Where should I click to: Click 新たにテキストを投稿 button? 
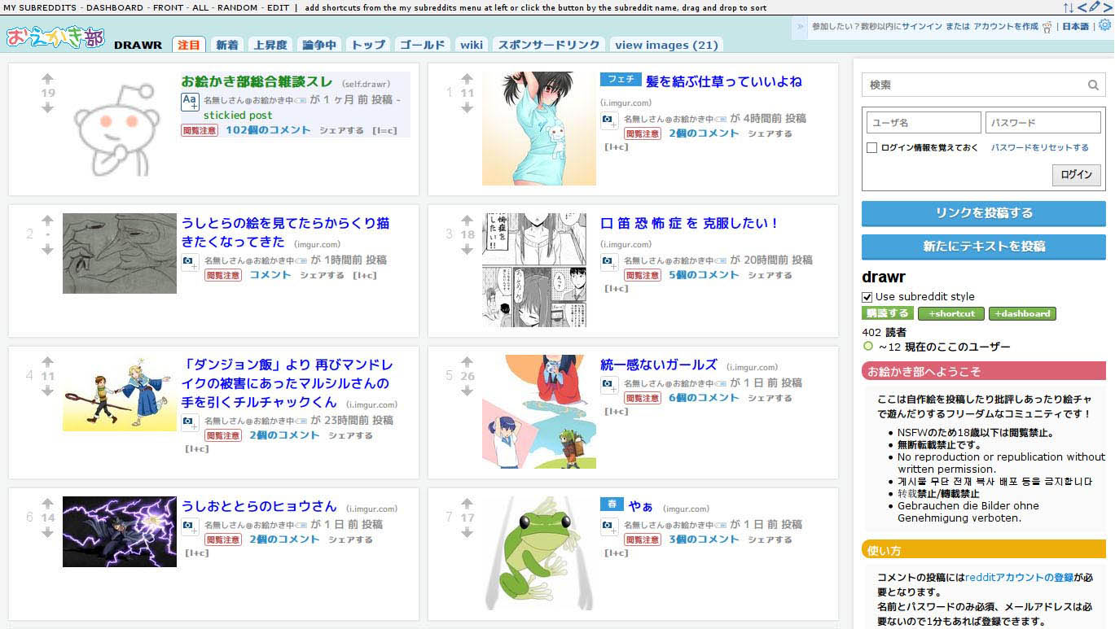tap(984, 246)
